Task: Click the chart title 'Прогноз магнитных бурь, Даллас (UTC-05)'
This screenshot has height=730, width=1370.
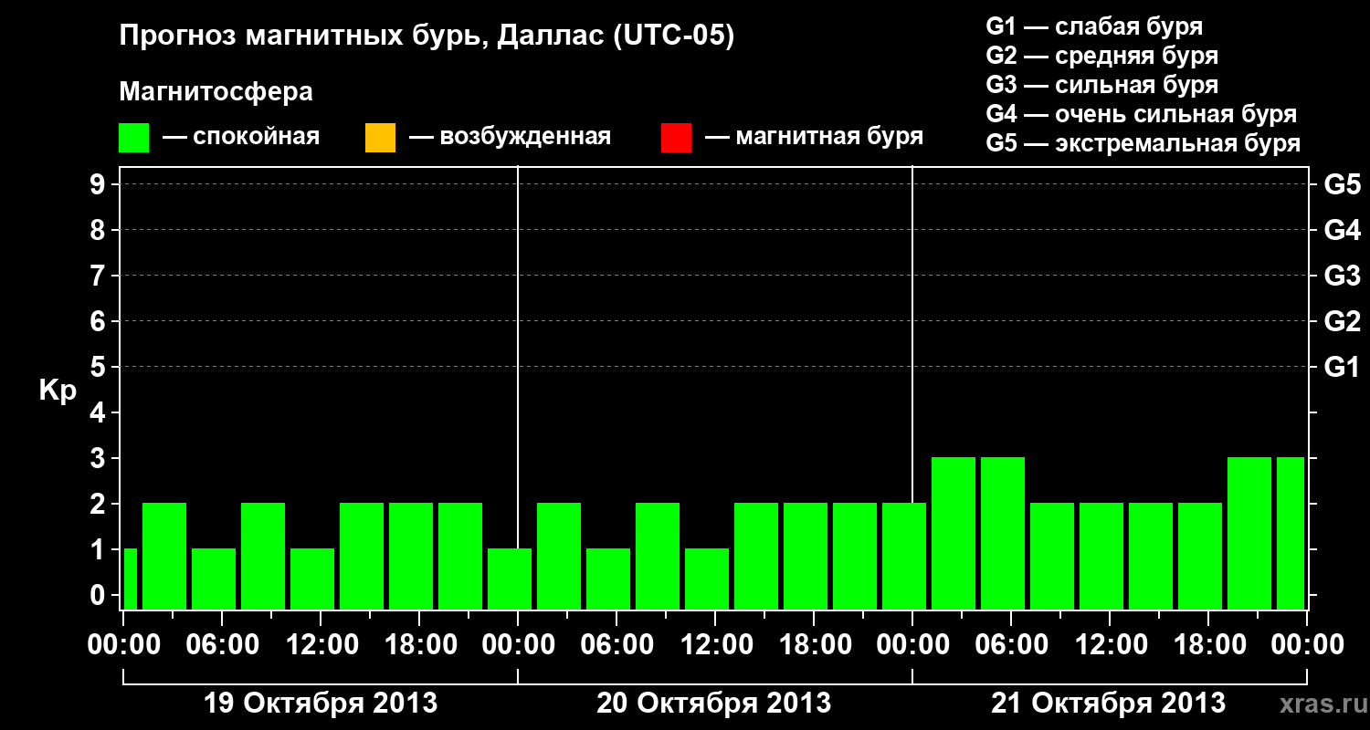Action: coord(427,36)
